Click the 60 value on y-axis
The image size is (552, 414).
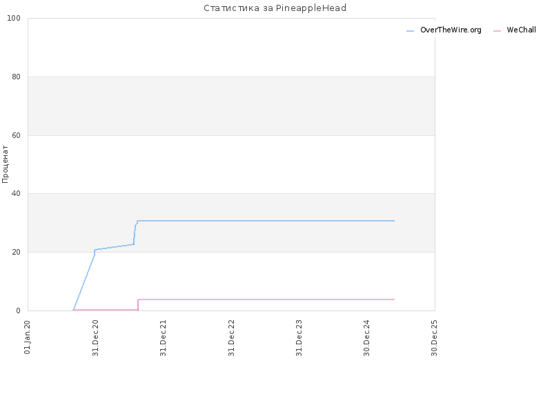click(16, 135)
